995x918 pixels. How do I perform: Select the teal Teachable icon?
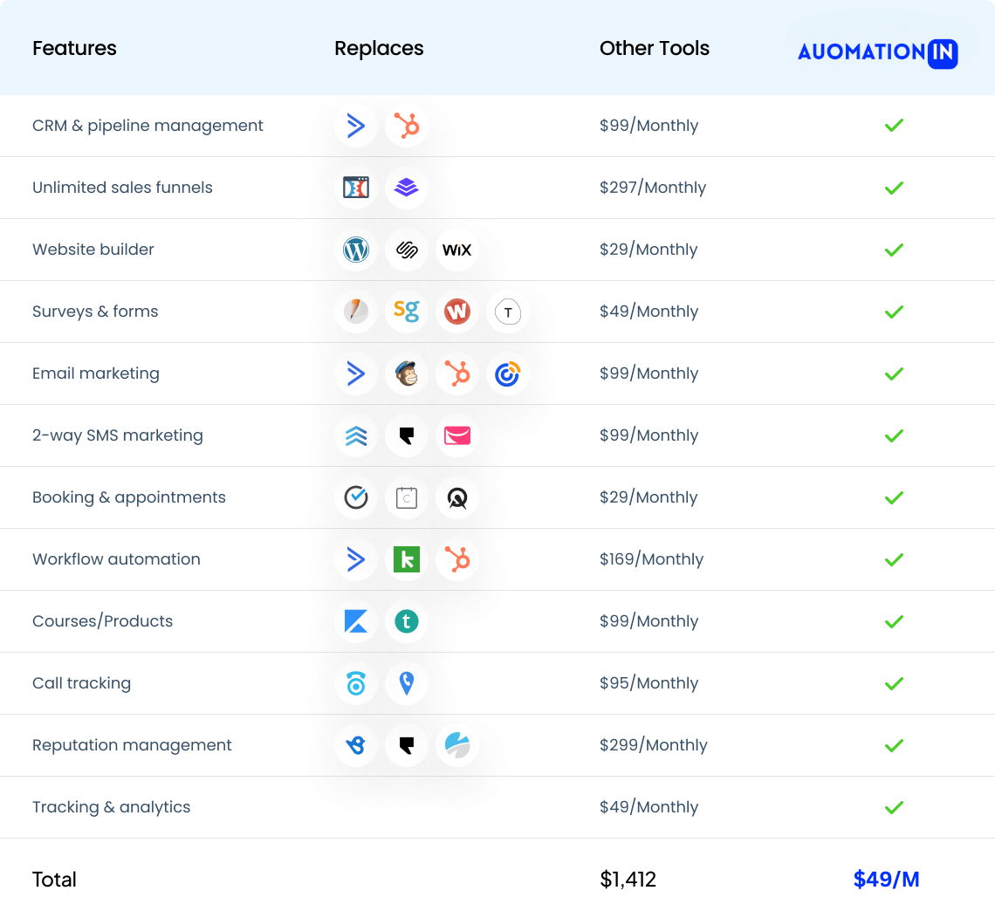407,622
